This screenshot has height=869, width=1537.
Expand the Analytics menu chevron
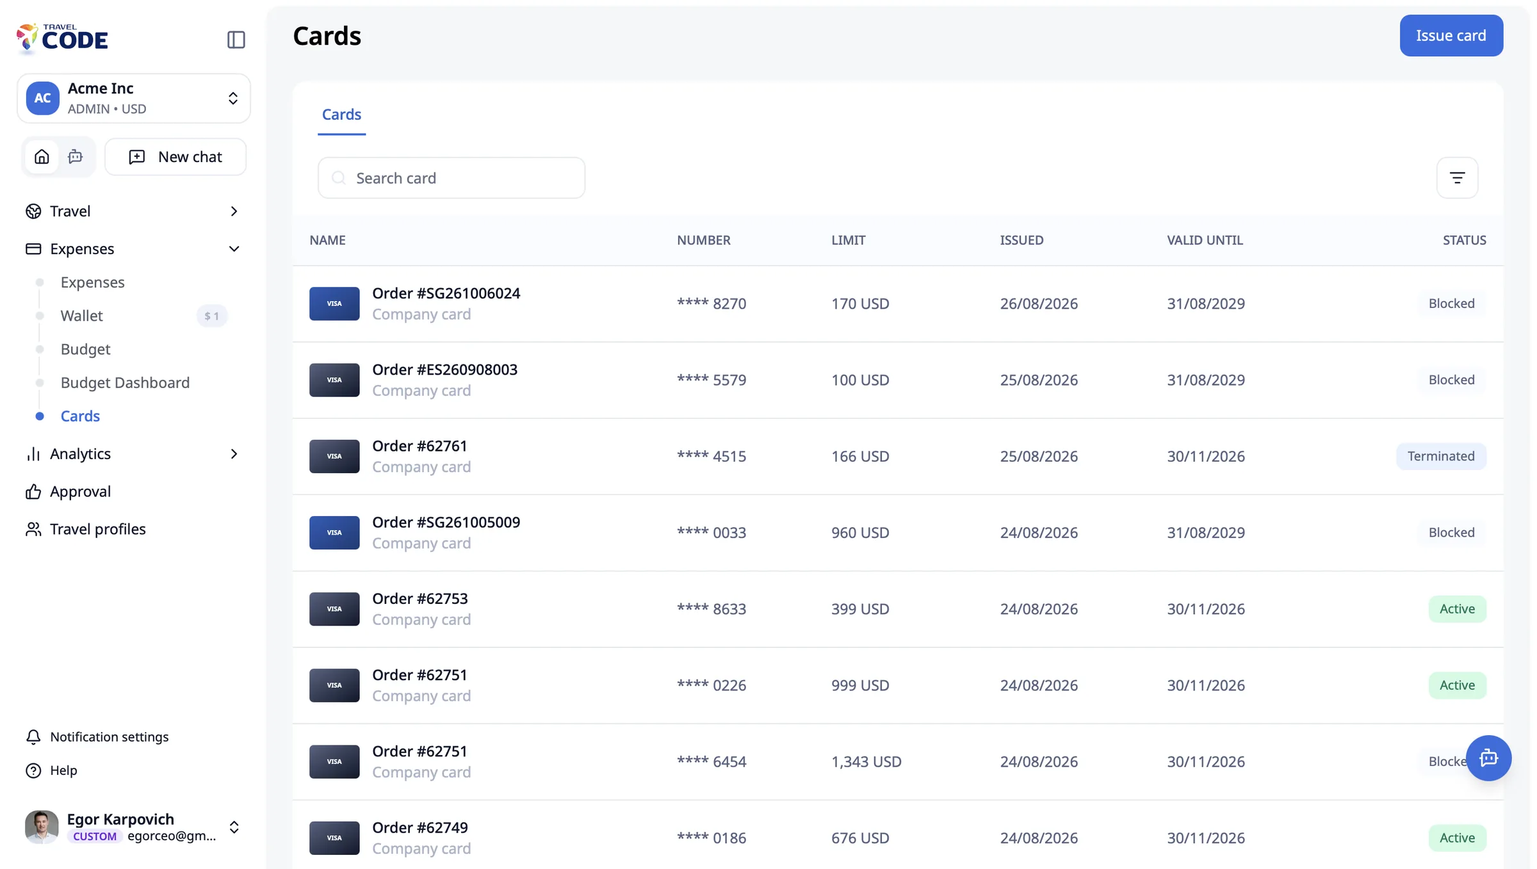234,454
